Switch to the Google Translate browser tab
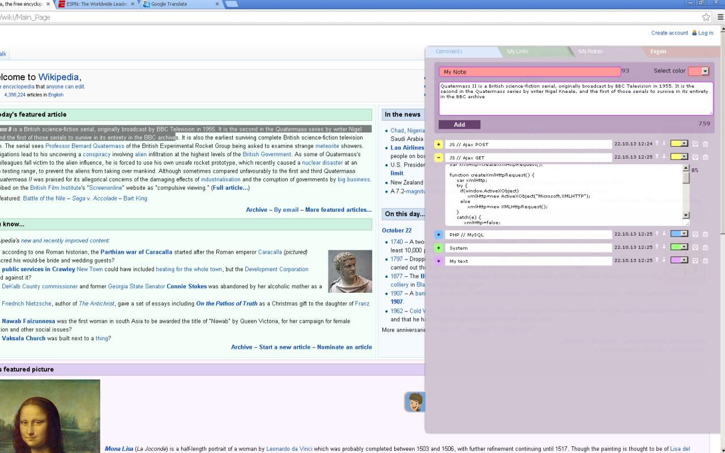Image resolution: width=725 pixels, height=453 pixels. click(181, 4)
